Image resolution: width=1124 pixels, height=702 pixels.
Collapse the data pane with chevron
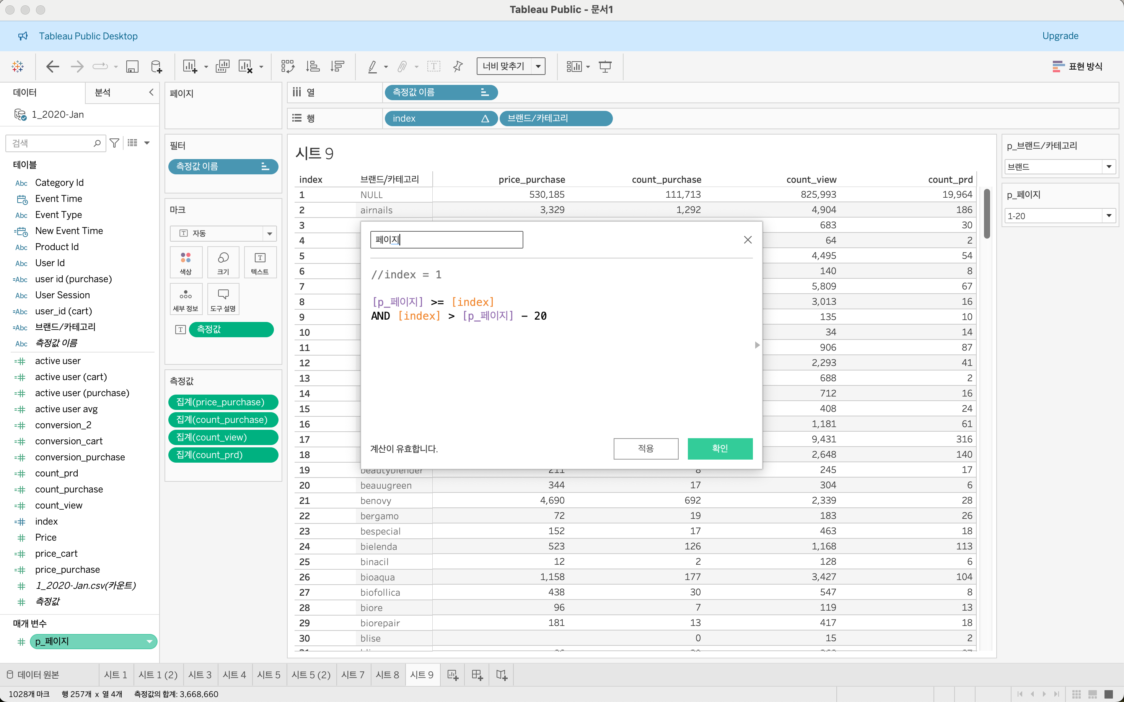click(x=151, y=92)
